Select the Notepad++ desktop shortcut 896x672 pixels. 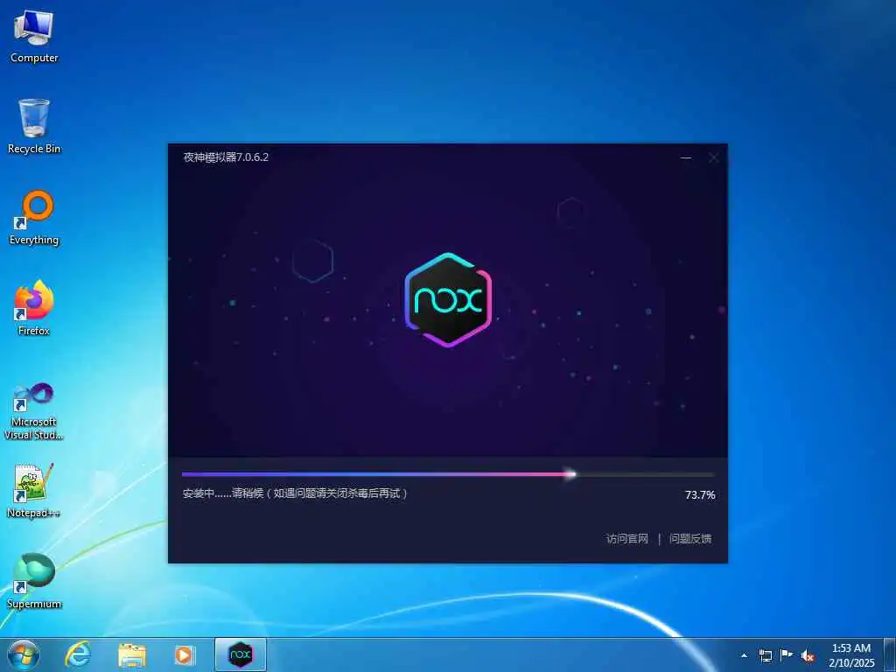click(x=34, y=490)
